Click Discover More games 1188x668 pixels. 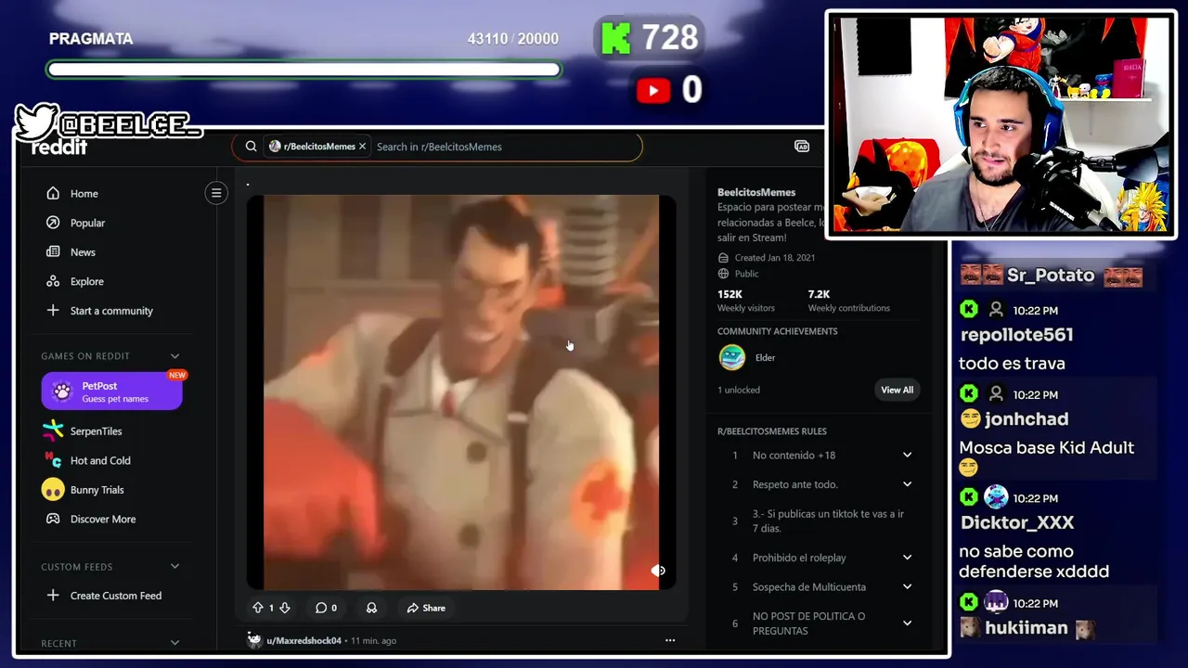pyautogui.click(x=103, y=520)
